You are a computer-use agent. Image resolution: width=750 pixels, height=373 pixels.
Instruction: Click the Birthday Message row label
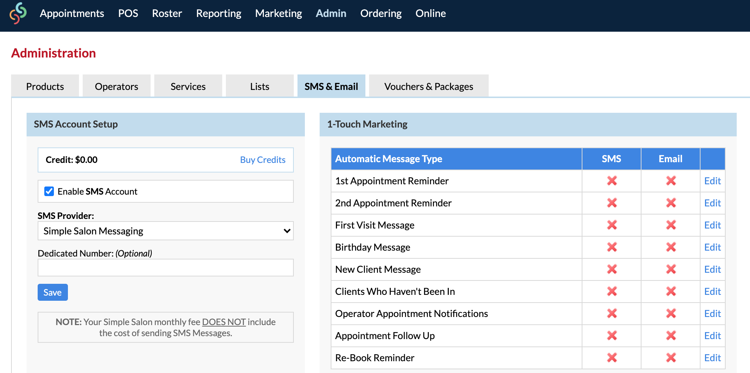coord(373,247)
